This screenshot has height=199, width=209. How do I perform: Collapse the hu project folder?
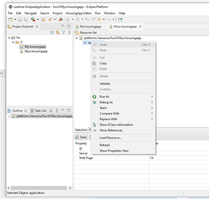[x=9, y=38]
